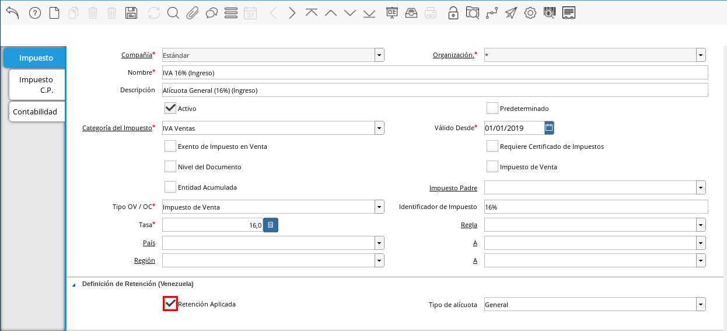727x331 pixels.
Task: Collapse the Definición de Retención section
Action: pos(74,284)
